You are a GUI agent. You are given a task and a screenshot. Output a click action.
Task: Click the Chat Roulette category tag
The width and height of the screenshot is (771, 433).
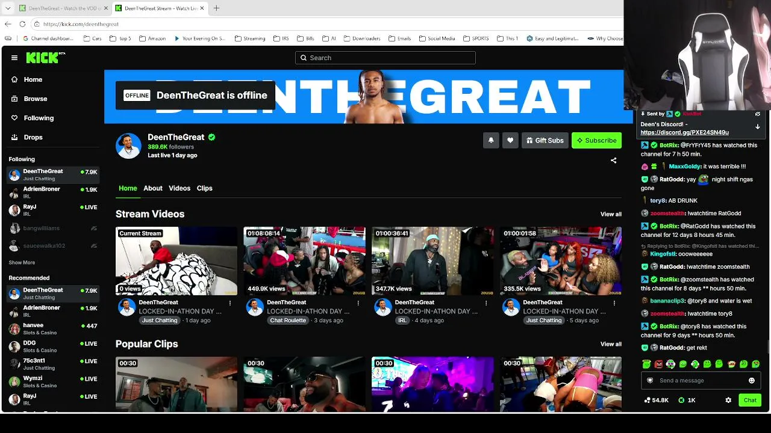[288, 321]
